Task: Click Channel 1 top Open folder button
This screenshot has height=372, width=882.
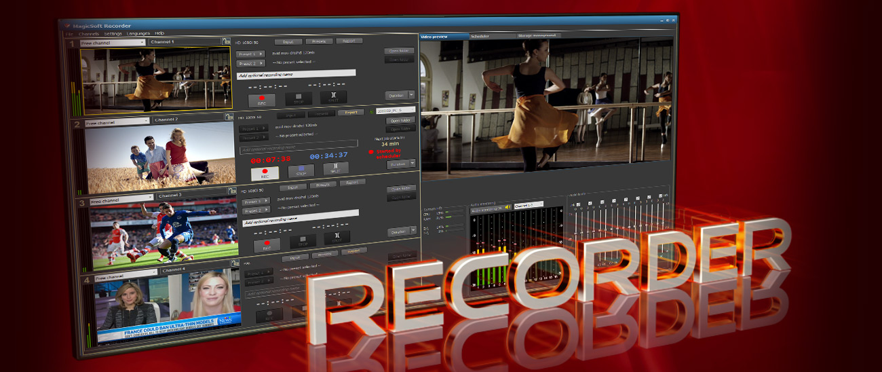Action: [399, 50]
